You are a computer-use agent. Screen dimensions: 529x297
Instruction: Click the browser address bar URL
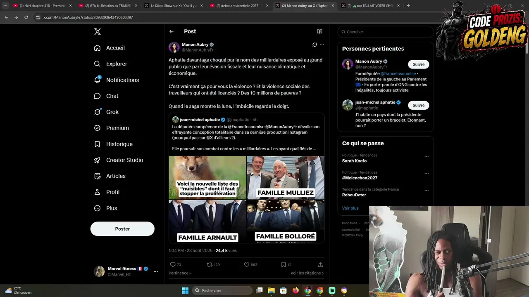[x=88, y=17]
